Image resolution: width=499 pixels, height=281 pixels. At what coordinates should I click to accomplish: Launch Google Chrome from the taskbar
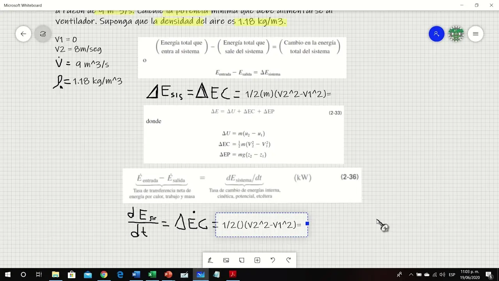pyautogui.click(x=104, y=275)
